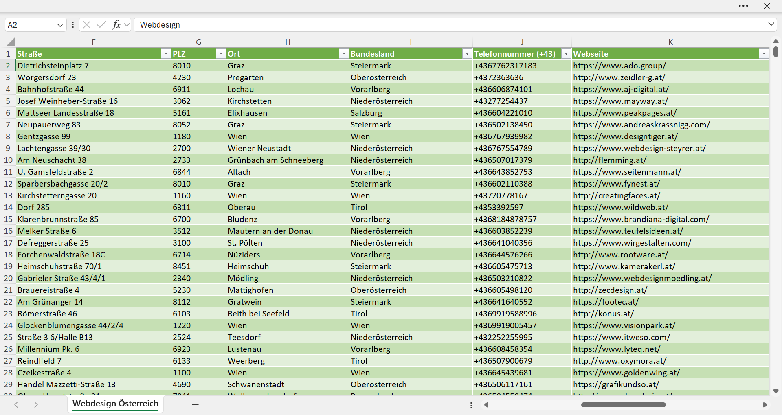This screenshot has width=782, height=415.
Task: Select the Webdesign Österreich sheet tab
Action: (x=115, y=404)
